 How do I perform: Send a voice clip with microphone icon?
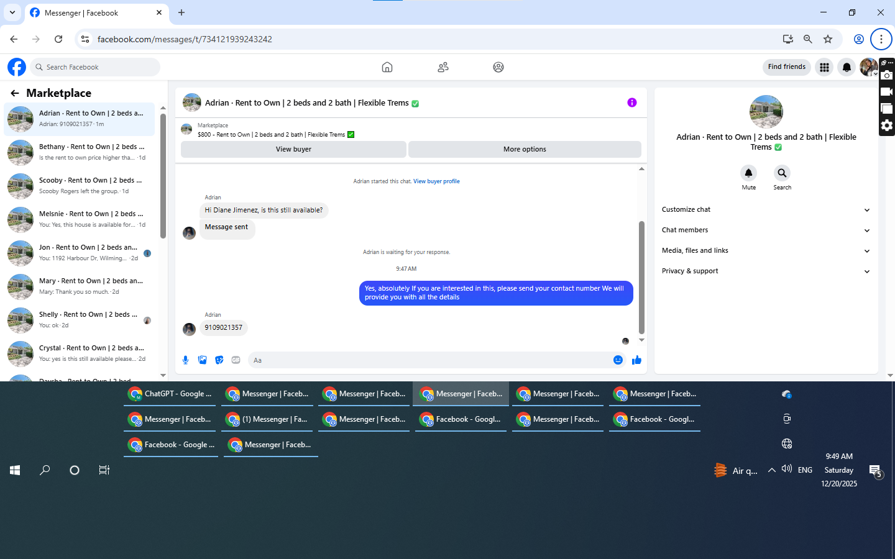(185, 360)
